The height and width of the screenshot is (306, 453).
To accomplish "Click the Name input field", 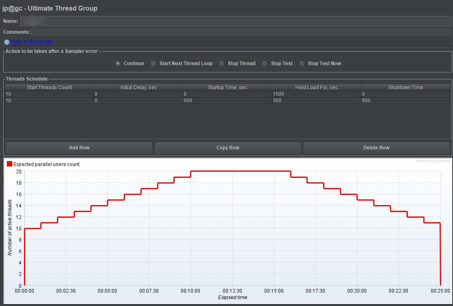I will (236, 22).
